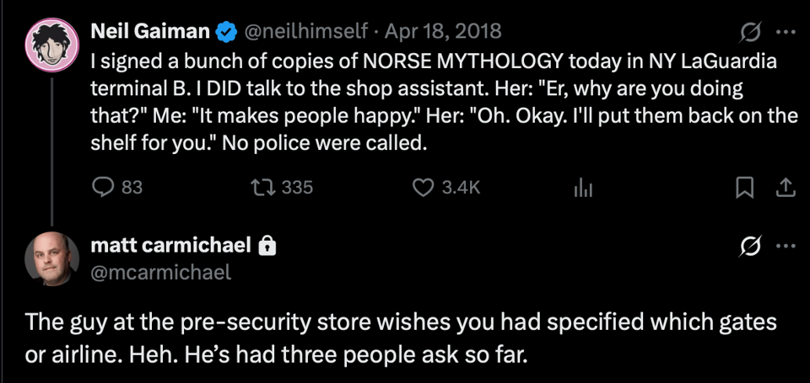
Task: Like Neil Gaiman's tweet with heart icon
Action: coord(447,187)
